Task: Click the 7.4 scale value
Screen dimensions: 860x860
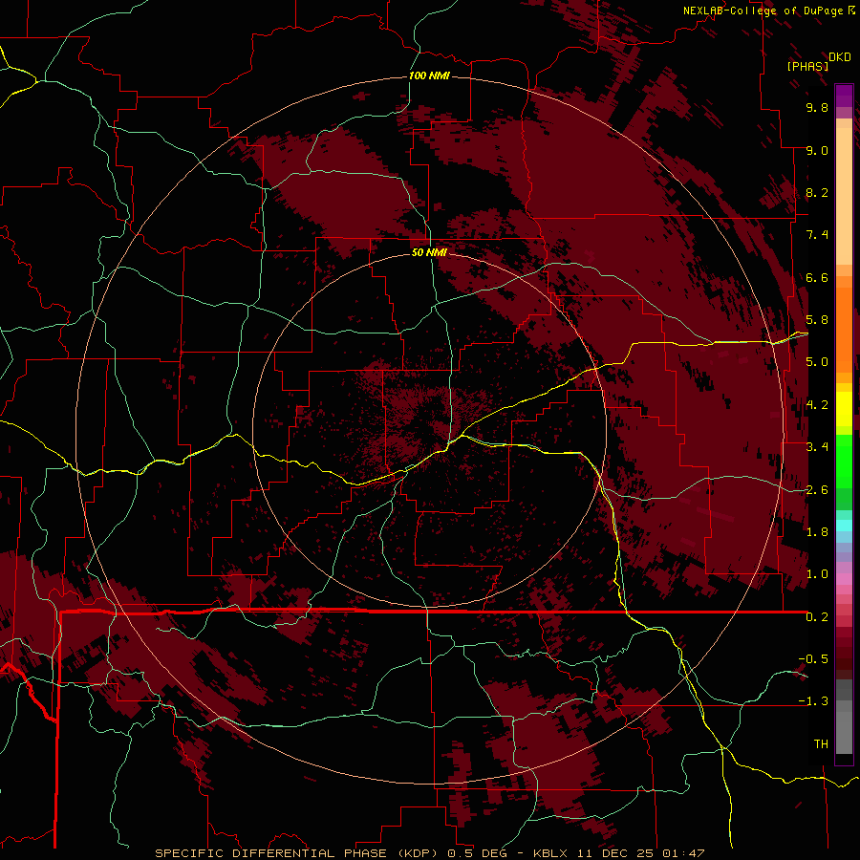Action: [x=817, y=235]
